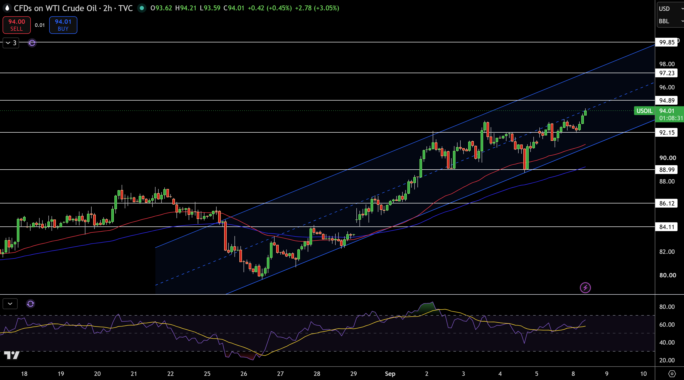The height and width of the screenshot is (380, 684).
Task: Click the 94.01 last price label on axis
Action: pyautogui.click(x=667, y=111)
